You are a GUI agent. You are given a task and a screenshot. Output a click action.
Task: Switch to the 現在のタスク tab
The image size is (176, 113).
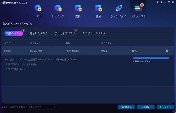14,33
